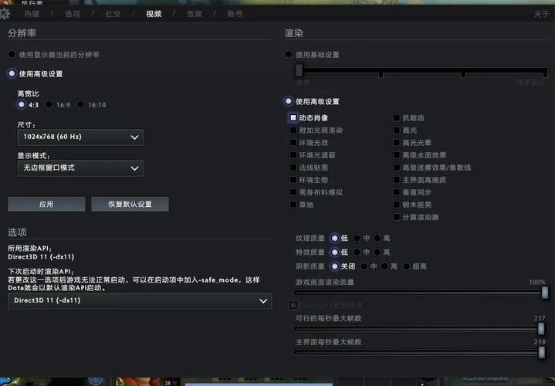Set 特效质量 to 中

click(357, 252)
